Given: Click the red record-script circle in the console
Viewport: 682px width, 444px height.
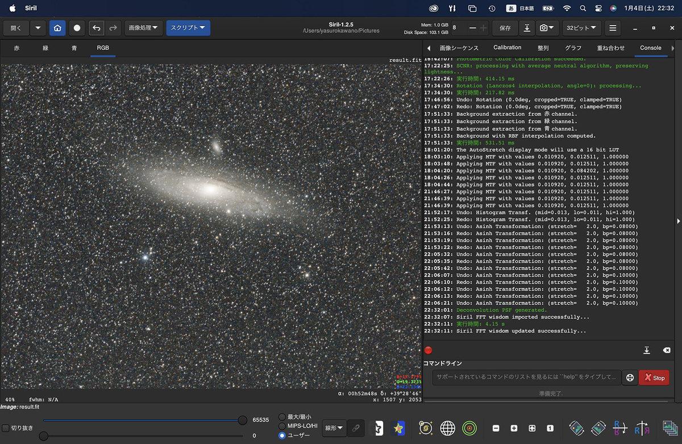Looking at the screenshot, I should [x=428, y=350].
